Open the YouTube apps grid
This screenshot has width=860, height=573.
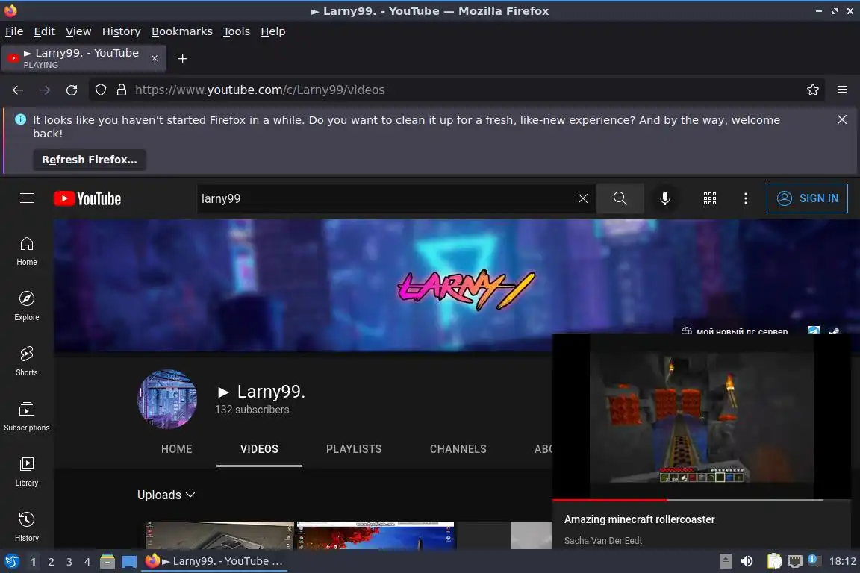(710, 198)
